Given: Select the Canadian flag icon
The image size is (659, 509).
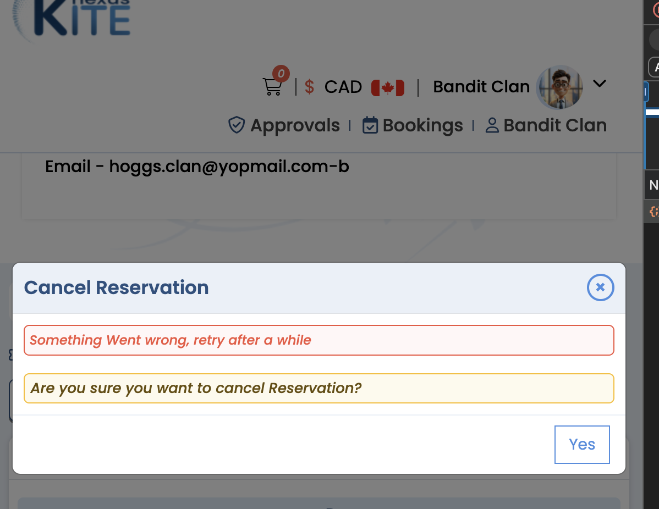Looking at the screenshot, I should click(387, 88).
